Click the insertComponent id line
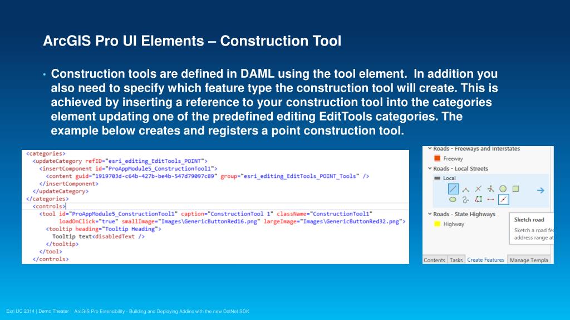 (128, 169)
